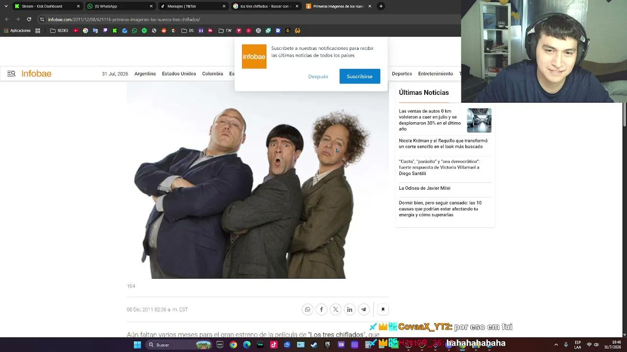The width and height of the screenshot is (627, 352).
Task: Read news about ventas de autos 0 km
Action: [430, 120]
